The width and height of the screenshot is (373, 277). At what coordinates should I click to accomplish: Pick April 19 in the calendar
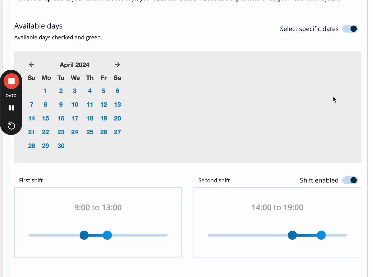[104, 118]
